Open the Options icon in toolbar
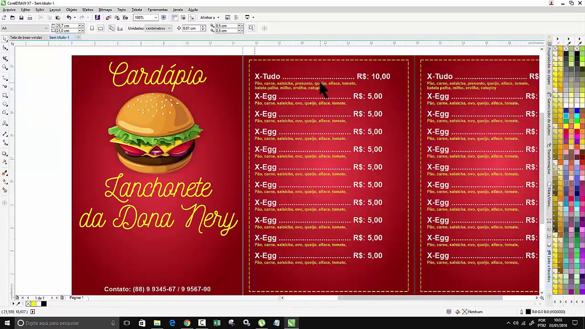The height and width of the screenshot is (329, 585). click(x=236, y=17)
